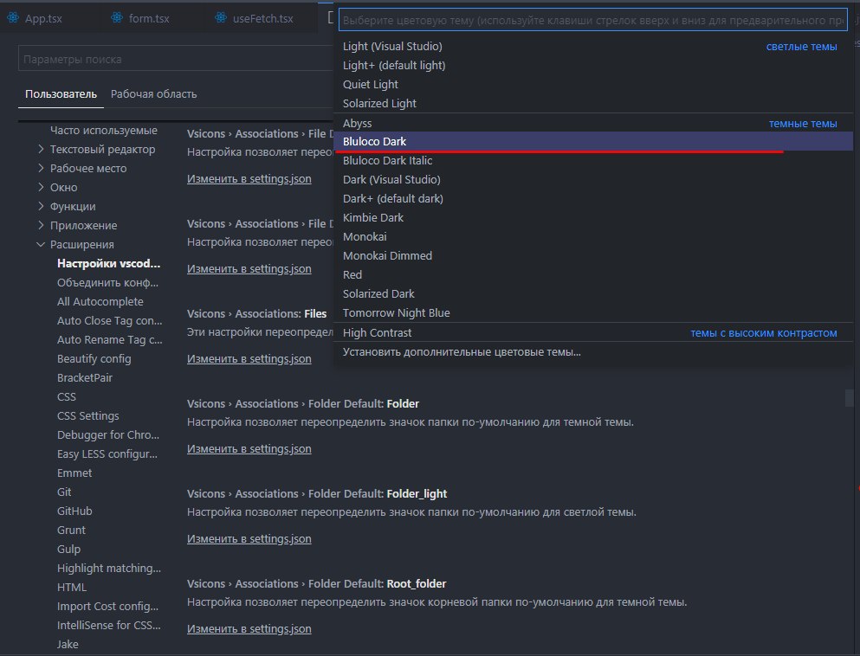Open HTML settings entry
The image size is (860, 656).
click(72, 587)
